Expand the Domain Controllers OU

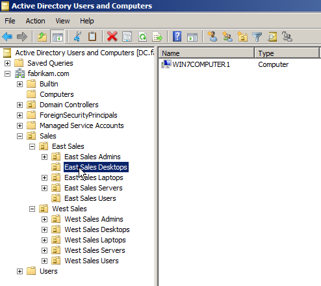[19, 105]
